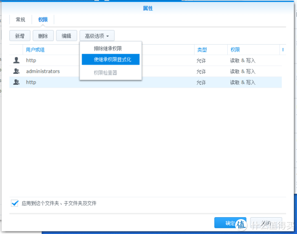Click the 编辑 button
297x234 pixels.
(66, 36)
